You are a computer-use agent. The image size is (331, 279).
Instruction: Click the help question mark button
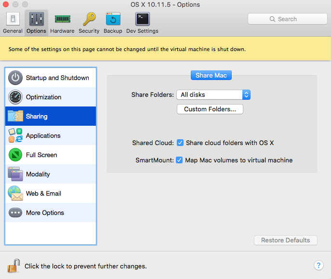(x=318, y=266)
